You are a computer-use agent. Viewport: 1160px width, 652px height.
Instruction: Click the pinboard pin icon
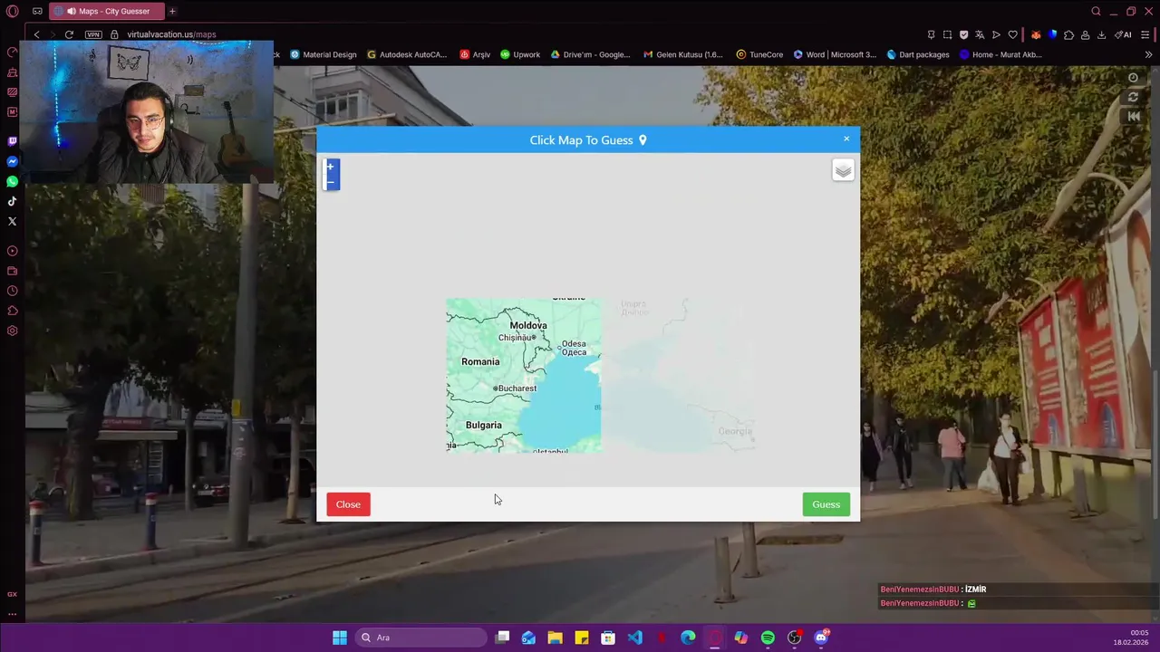(x=931, y=34)
